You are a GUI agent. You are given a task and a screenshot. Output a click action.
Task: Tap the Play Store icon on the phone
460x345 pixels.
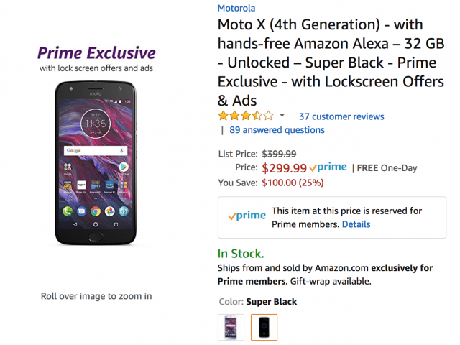123,167
